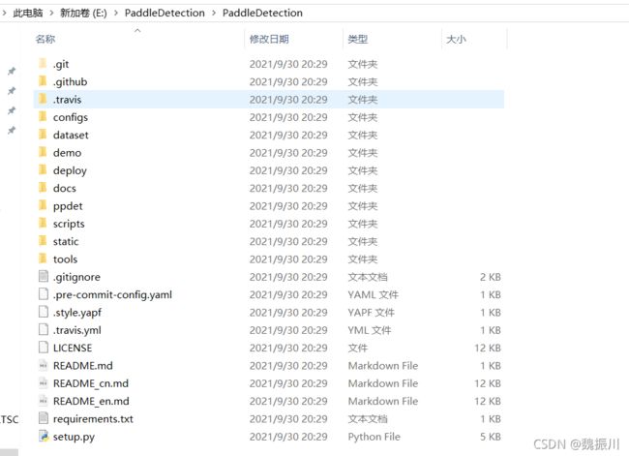Click 'YAPF 文件' type cell
629x456 pixels.
[x=371, y=313]
